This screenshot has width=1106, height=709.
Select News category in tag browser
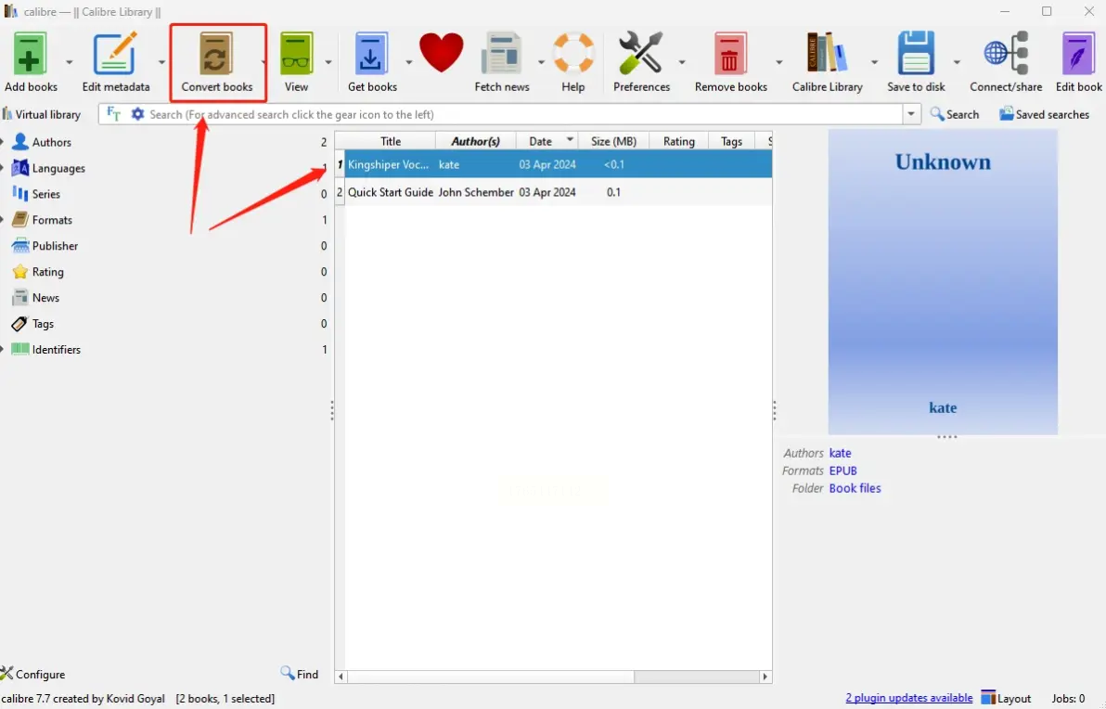point(45,298)
